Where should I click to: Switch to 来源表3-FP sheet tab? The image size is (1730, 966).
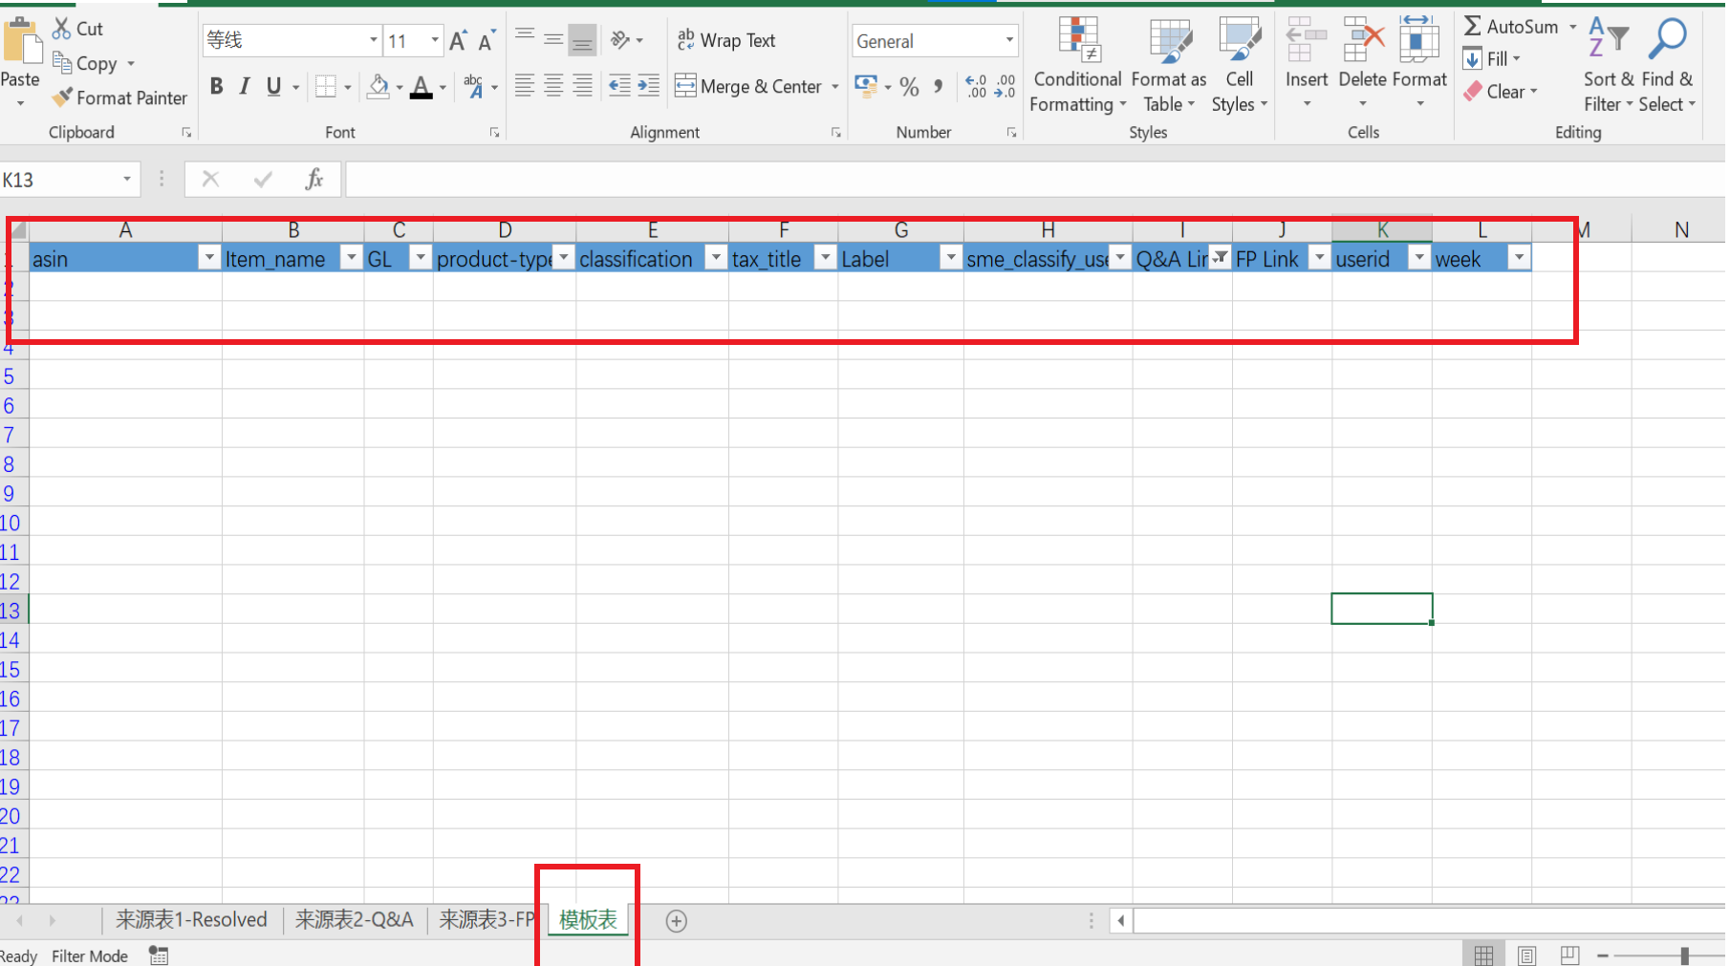coord(486,920)
